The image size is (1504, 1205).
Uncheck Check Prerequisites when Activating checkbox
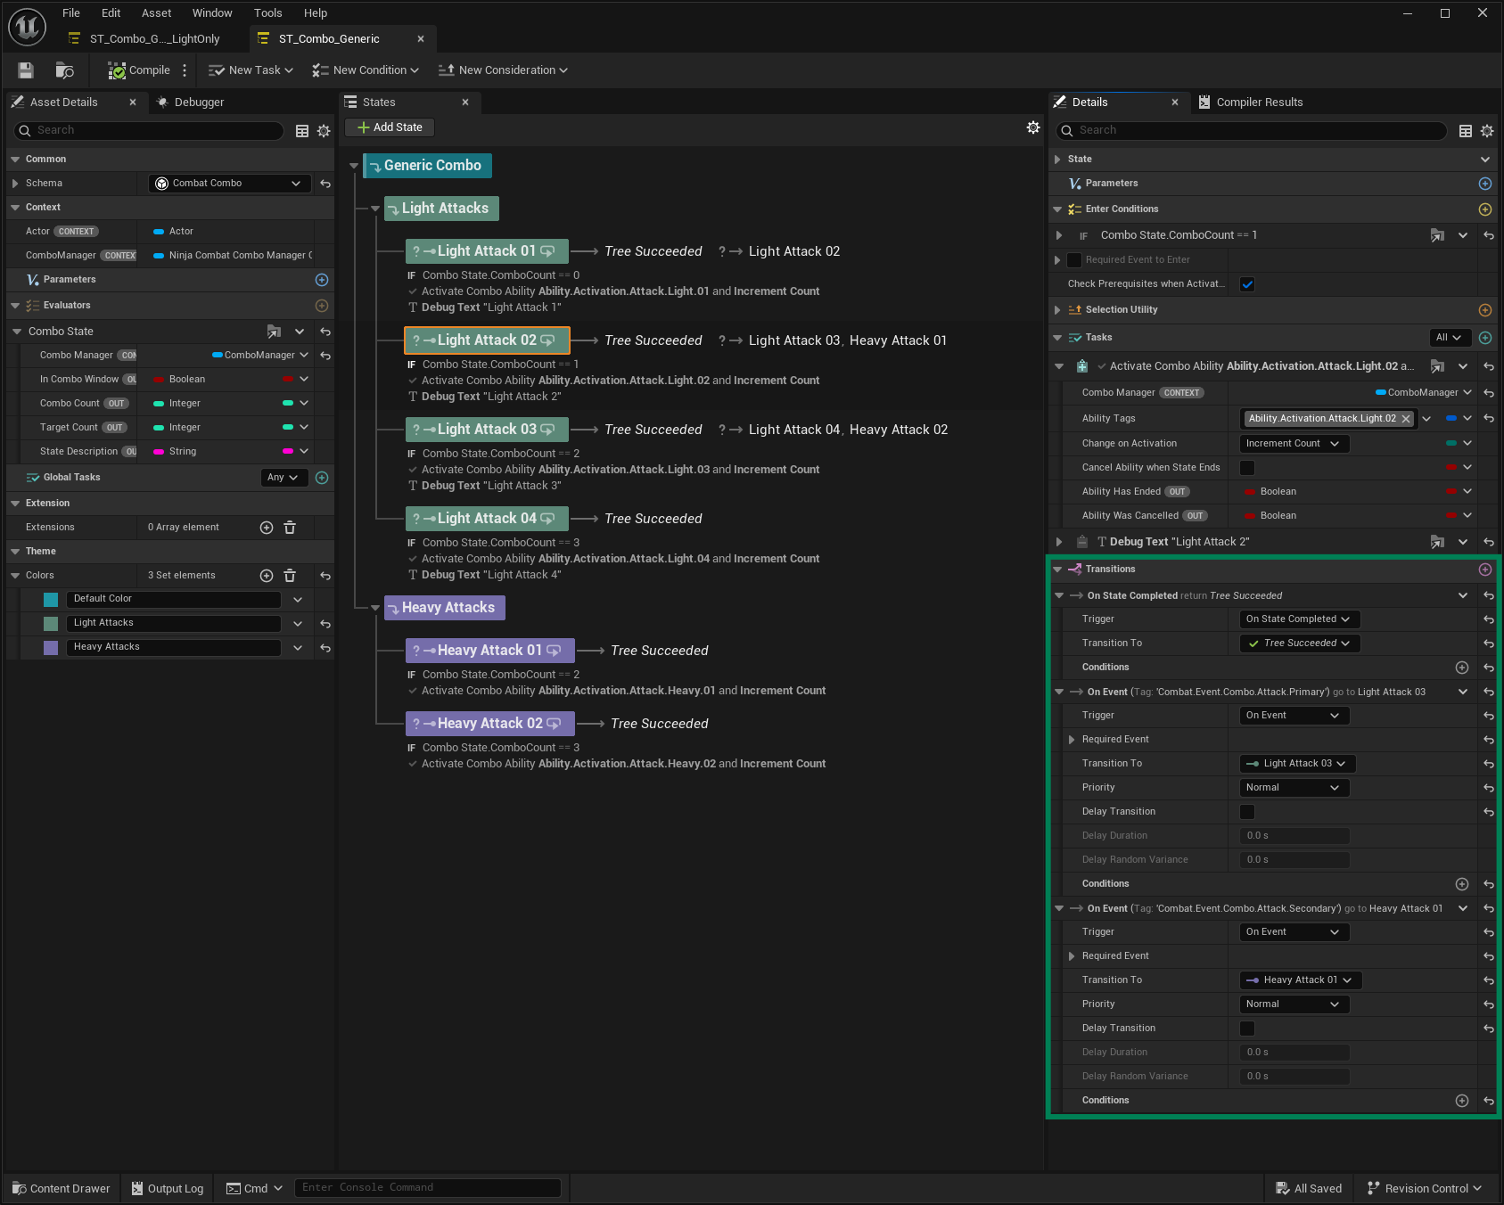[x=1247, y=284]
